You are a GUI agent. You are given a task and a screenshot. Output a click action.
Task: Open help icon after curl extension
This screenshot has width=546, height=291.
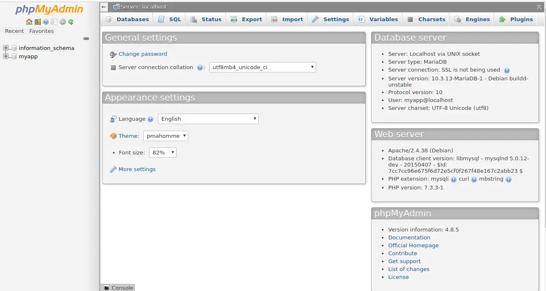click(x=474, y=179)
